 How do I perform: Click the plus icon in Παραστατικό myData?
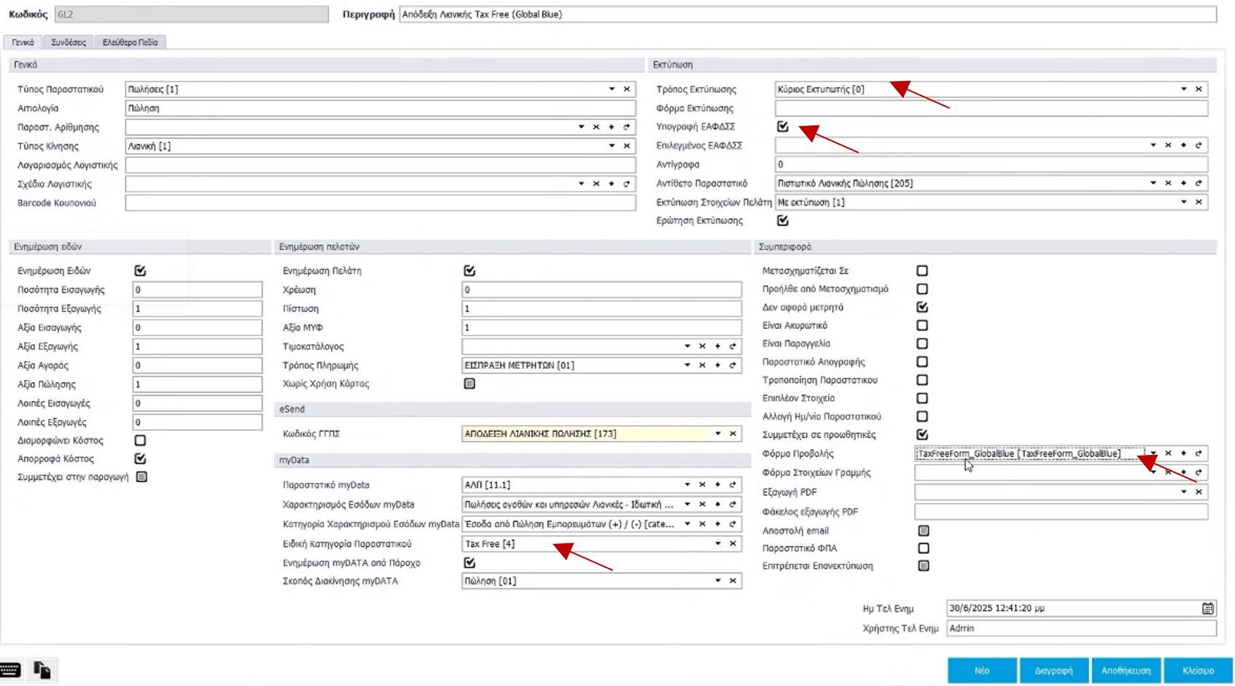(717, 485)
